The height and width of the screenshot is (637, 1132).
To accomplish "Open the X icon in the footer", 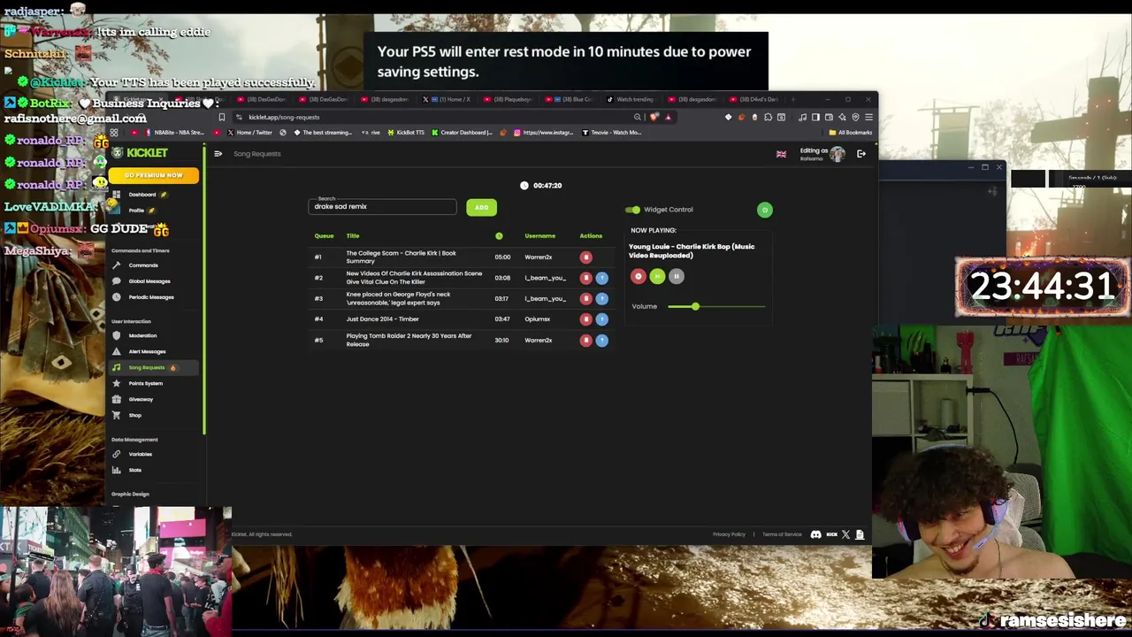I will [845, 534].
